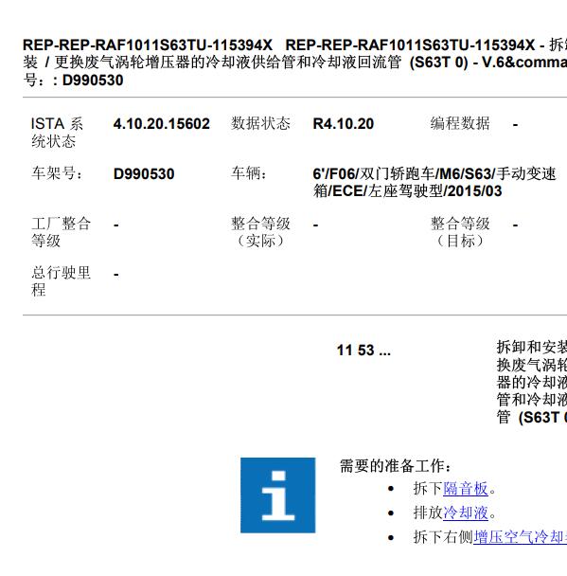Click the 工厂整合等级 label

[x=61, y=232]
